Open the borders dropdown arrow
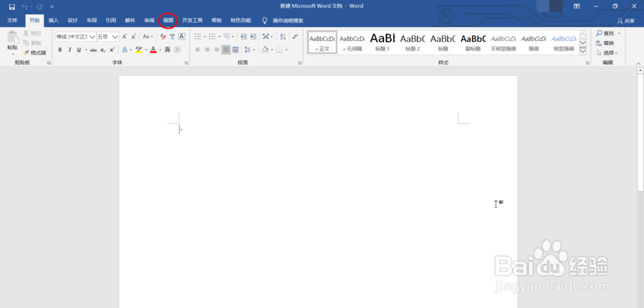 [287, 50]
